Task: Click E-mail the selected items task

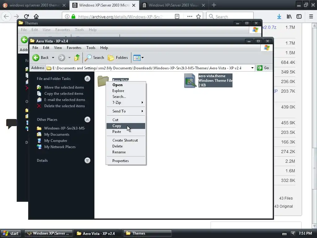Action: tap(65, 99)
